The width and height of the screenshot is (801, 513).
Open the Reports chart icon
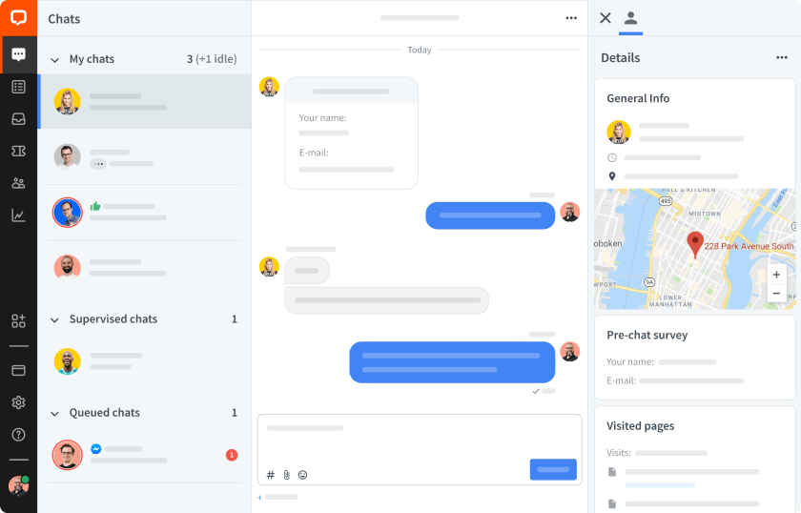point(18,215)
